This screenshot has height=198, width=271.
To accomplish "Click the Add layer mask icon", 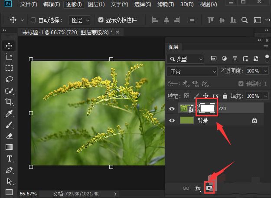I will [x=210, y=188].
